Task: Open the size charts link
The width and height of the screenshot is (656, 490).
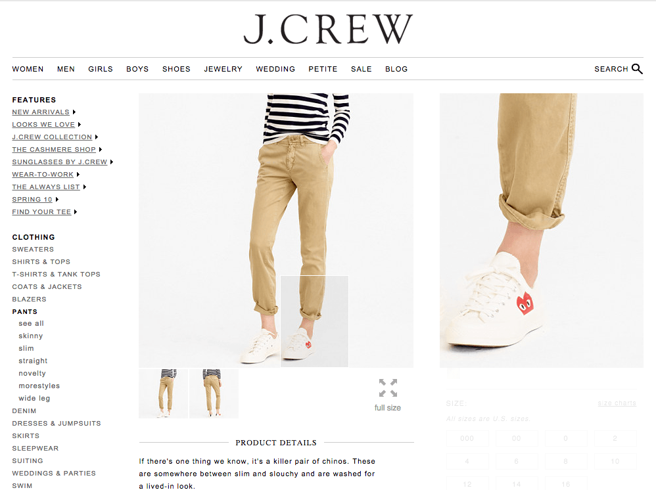Action: pyautogui.click(x=617, y=403)
